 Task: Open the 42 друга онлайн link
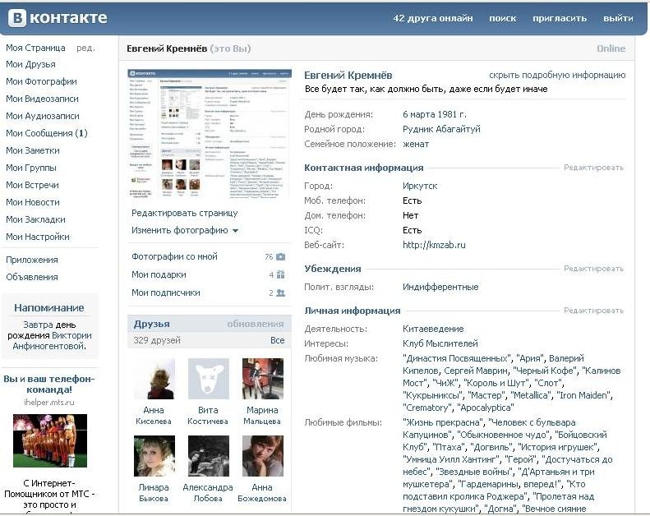(432, 18)
